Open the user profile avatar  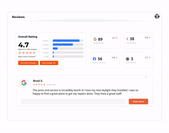pyautogui.click(x=157, y=16)
